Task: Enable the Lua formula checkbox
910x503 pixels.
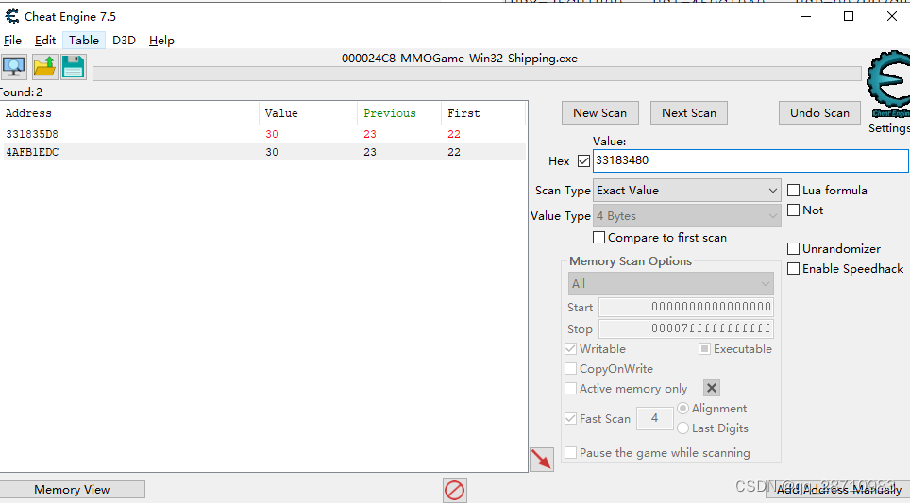Action: [793, 191]
